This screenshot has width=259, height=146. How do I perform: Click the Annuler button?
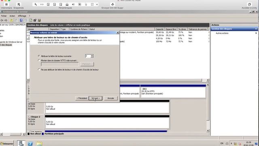click(110, 98)
